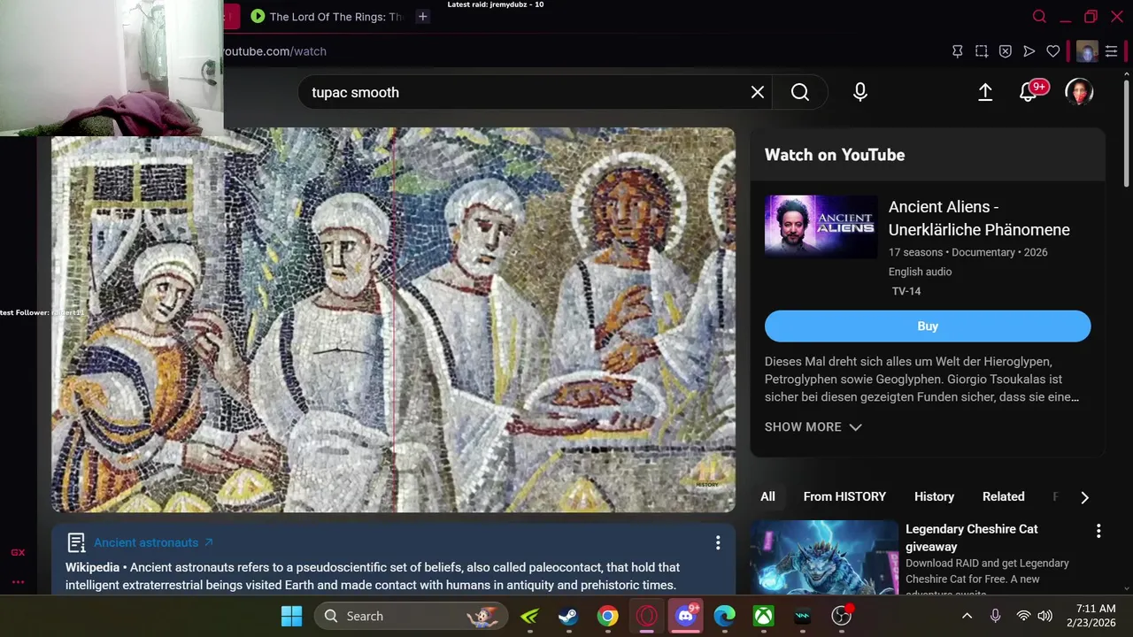Open a new browser tab with plus button
Viewport: 1133px width, 637px height.
click(423, 16)
